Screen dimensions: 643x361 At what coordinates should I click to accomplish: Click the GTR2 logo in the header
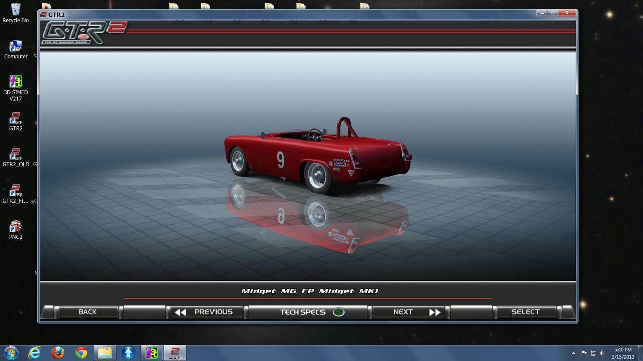click(x=84, y=33)
